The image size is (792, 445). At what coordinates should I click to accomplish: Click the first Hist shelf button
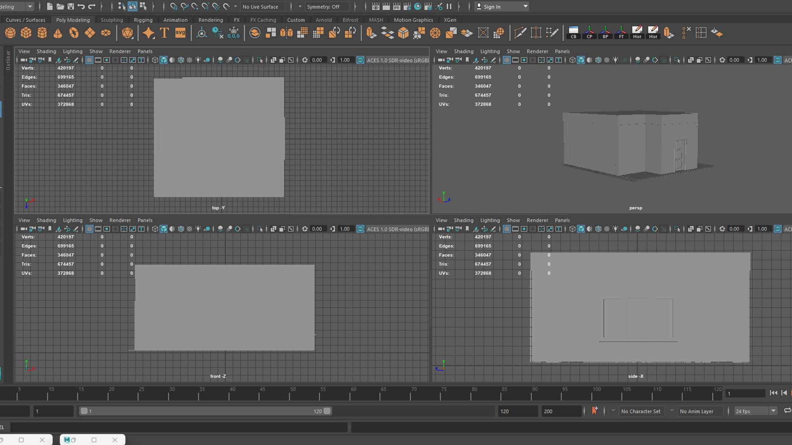pos(637,33)
